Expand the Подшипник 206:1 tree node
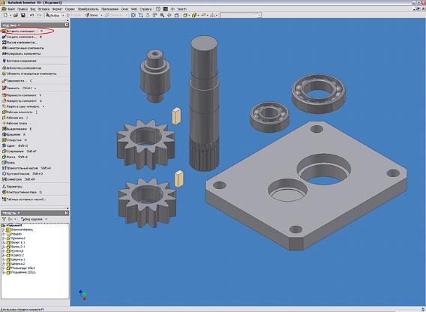Image resolution: width=426 pixels, height=312 pixels. pos(4,268)
